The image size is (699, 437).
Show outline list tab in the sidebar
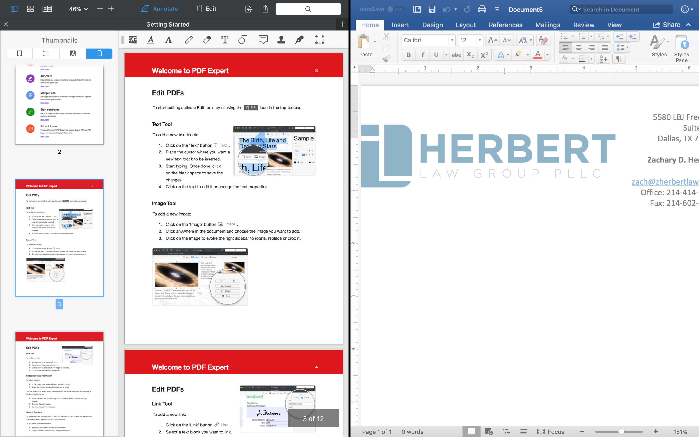46,53
